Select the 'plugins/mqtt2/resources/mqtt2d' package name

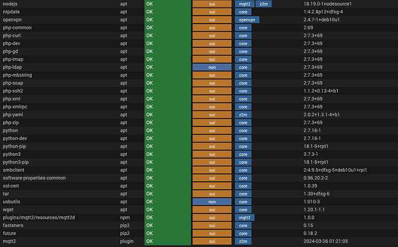[x=39, y=218]
